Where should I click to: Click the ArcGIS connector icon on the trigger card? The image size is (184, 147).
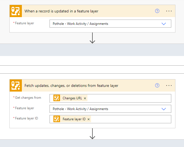tap(15, 11)
